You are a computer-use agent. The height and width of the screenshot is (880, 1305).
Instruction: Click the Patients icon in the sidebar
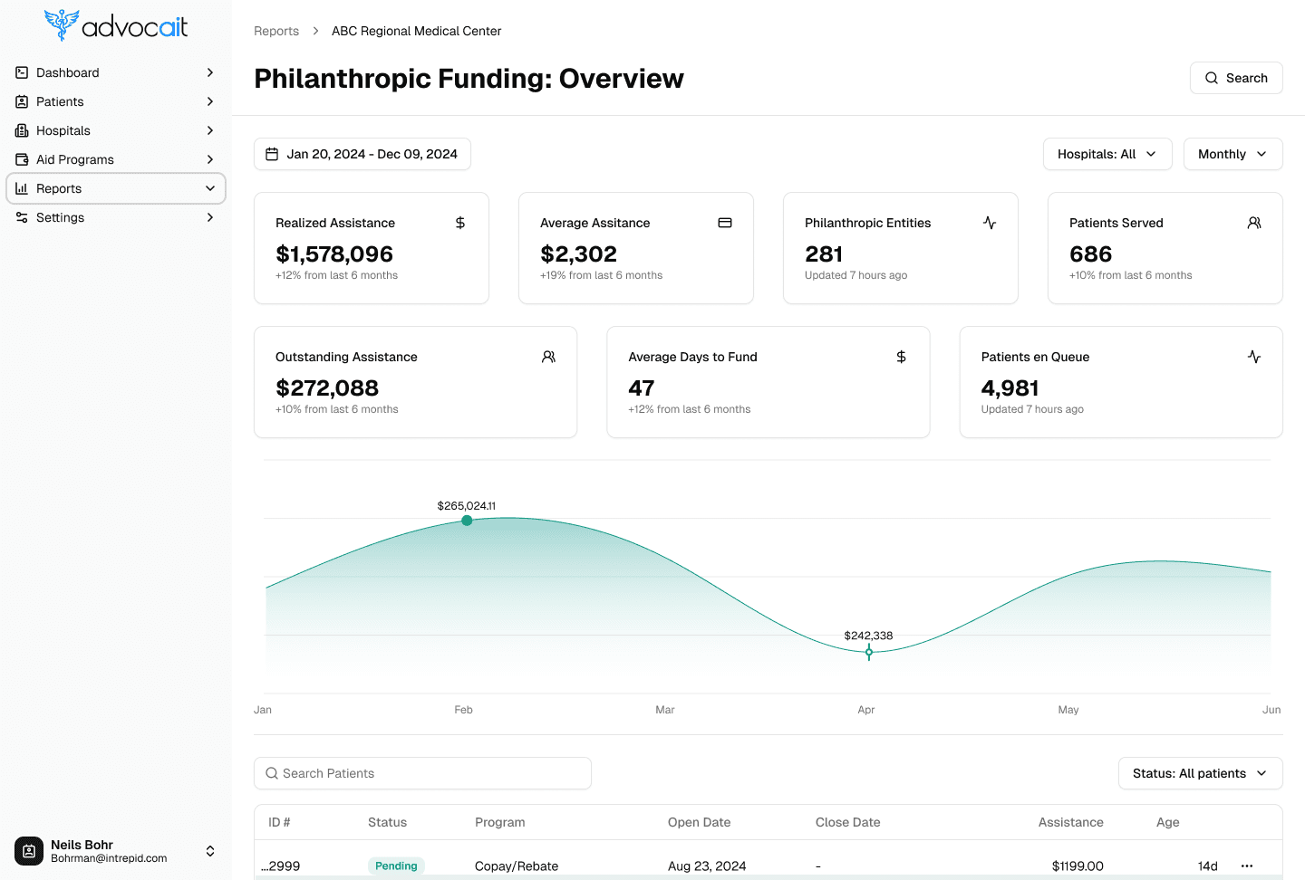point(21,101)
